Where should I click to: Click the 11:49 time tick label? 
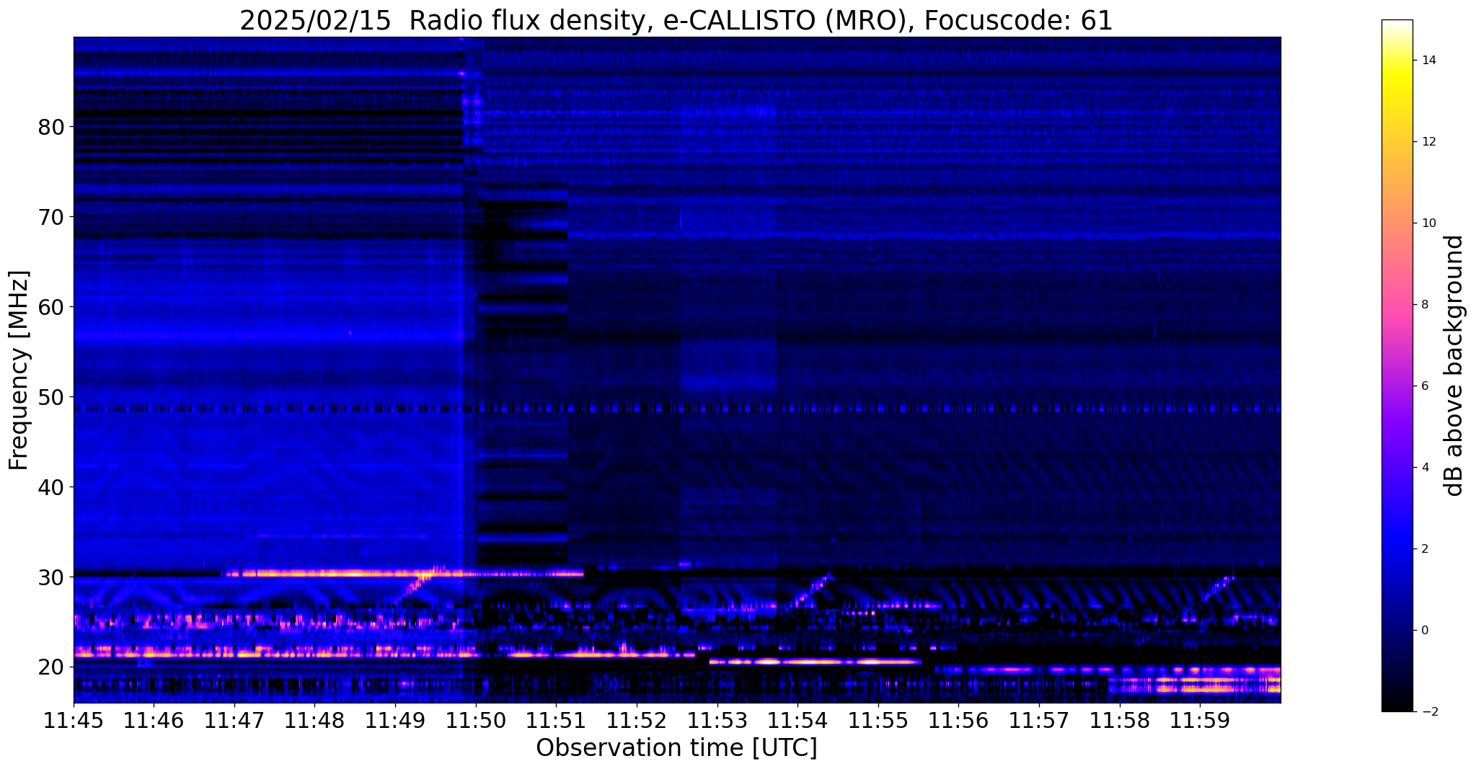point(395,721)
